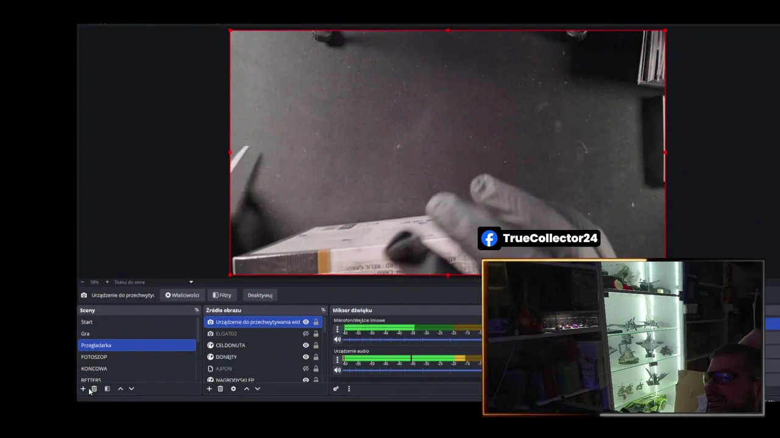Viewport: 780px width, 438px height.
Task: Move source up in Źródła obrazu toolbar
Action: click(246, 389)
